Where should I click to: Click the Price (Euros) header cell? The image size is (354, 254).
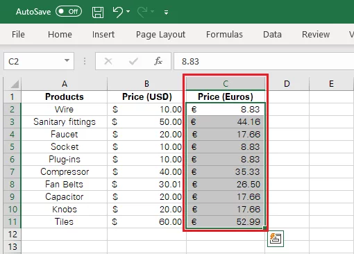226,96
